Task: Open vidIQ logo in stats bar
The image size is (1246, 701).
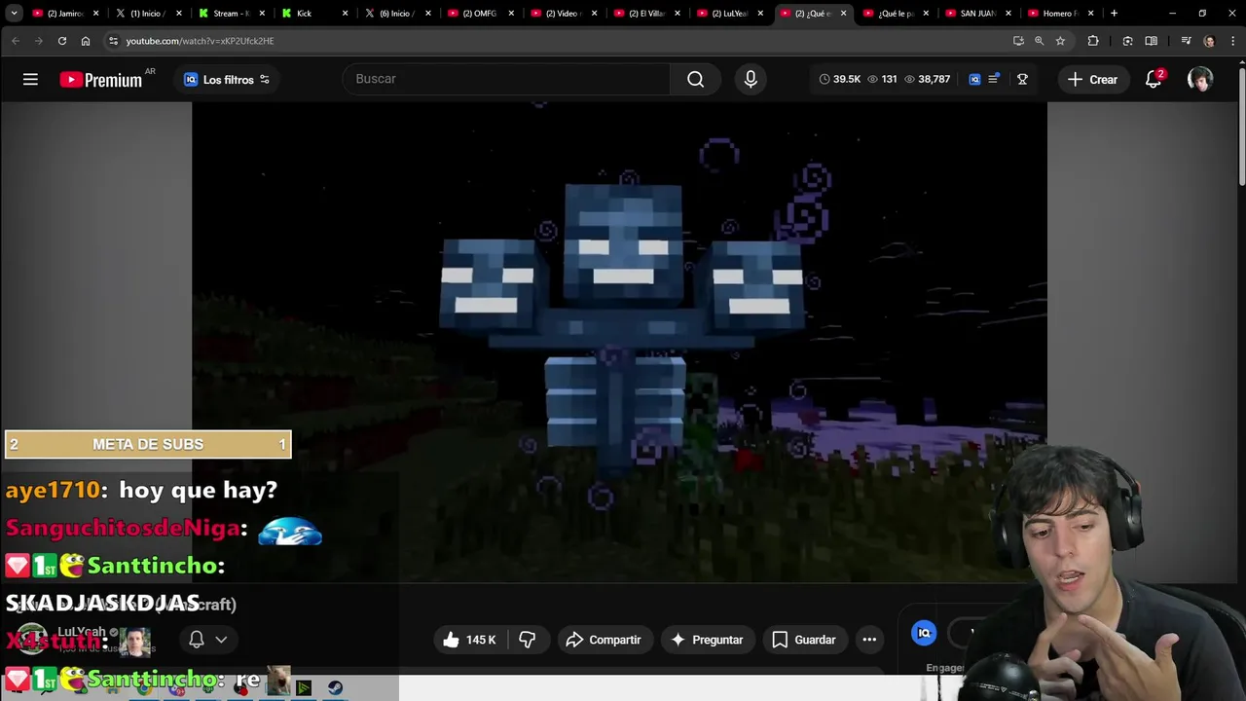Action: coord(974,79)
